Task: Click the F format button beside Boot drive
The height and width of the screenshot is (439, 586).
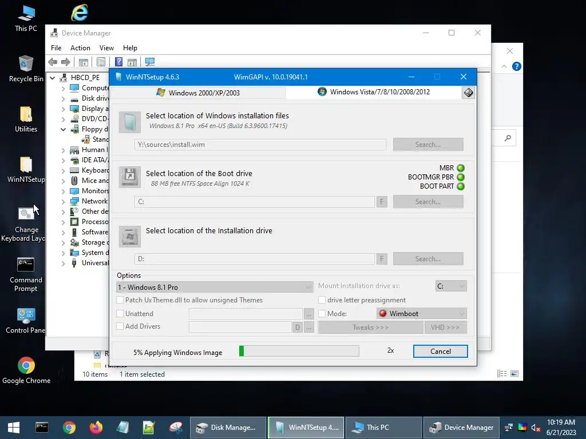Action: tap(382, 202)
